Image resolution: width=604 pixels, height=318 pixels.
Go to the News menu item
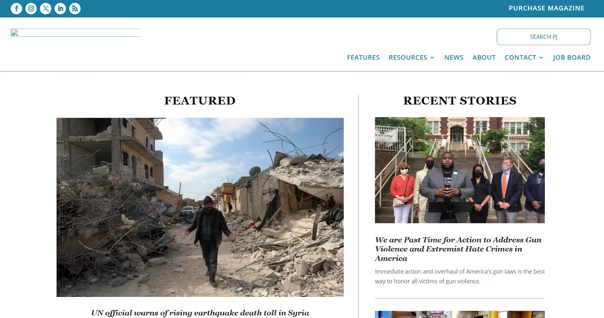(x=454, y=57)
